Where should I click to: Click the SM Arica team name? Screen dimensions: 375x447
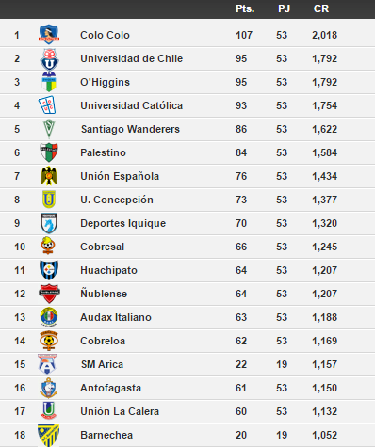point(102,364)
